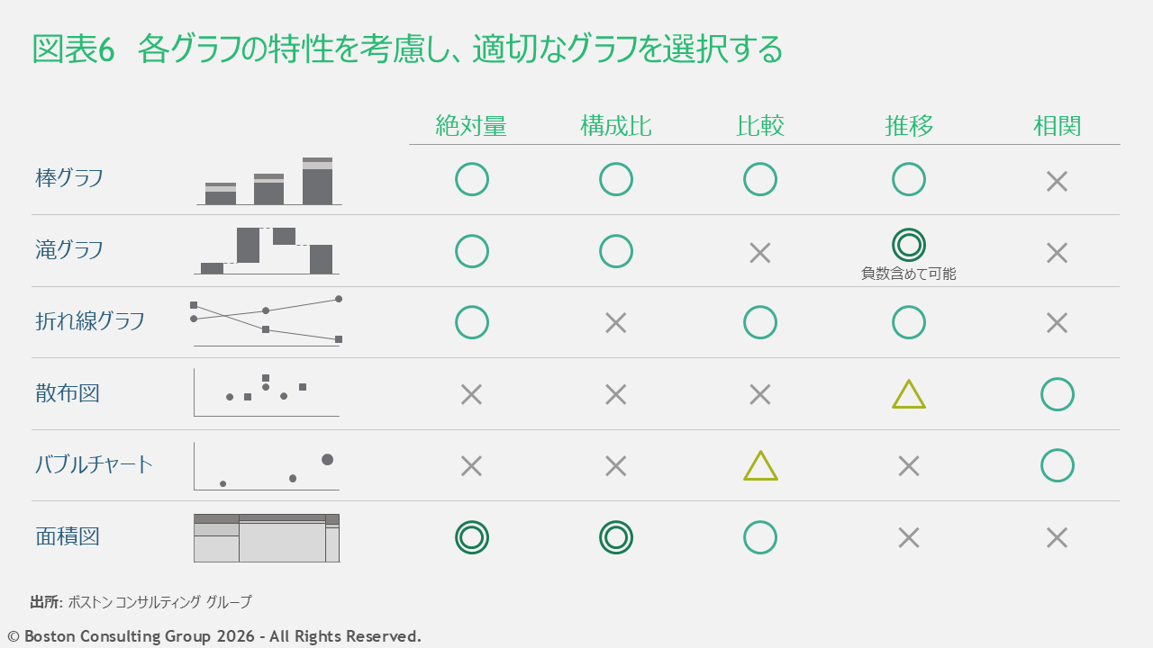
Task: Click the 推移 column header
Action: click(909, 126)
